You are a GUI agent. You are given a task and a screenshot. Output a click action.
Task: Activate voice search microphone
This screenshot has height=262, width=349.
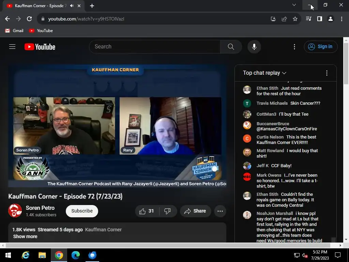coord(254,46)
